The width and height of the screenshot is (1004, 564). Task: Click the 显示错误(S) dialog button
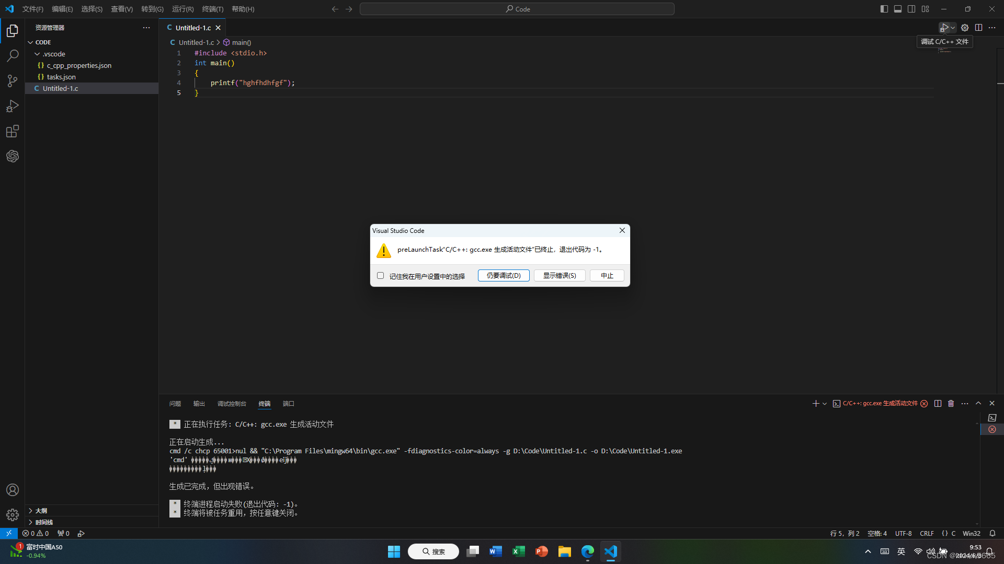(x=559, y=275)
